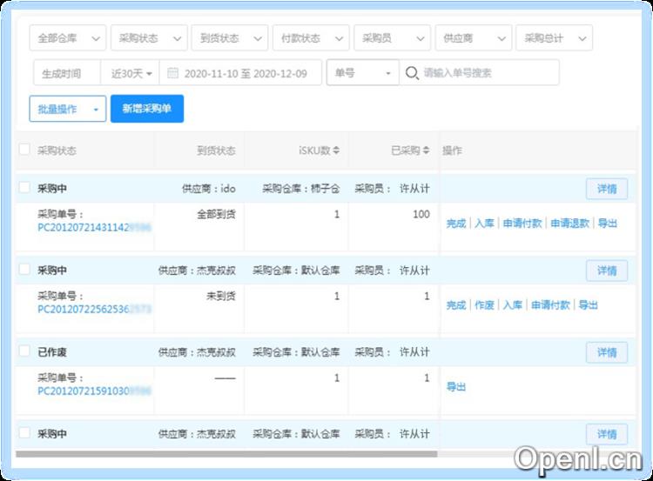Click the order number search input field
The height and width of the screenshot is (481, 653).
(x=479, y=73)
